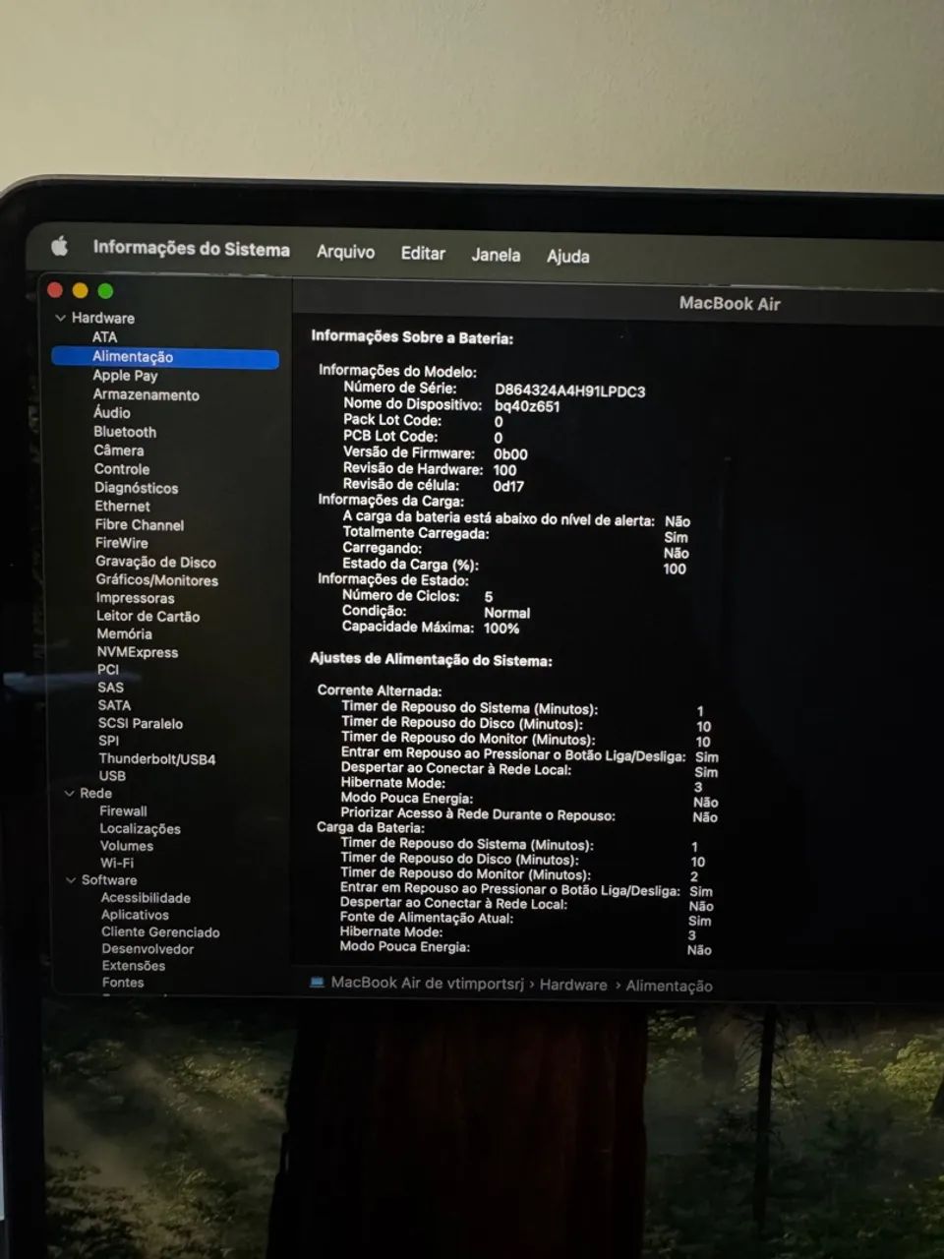Open the Janela menu

pyautogui.click(x=496, y=255)
